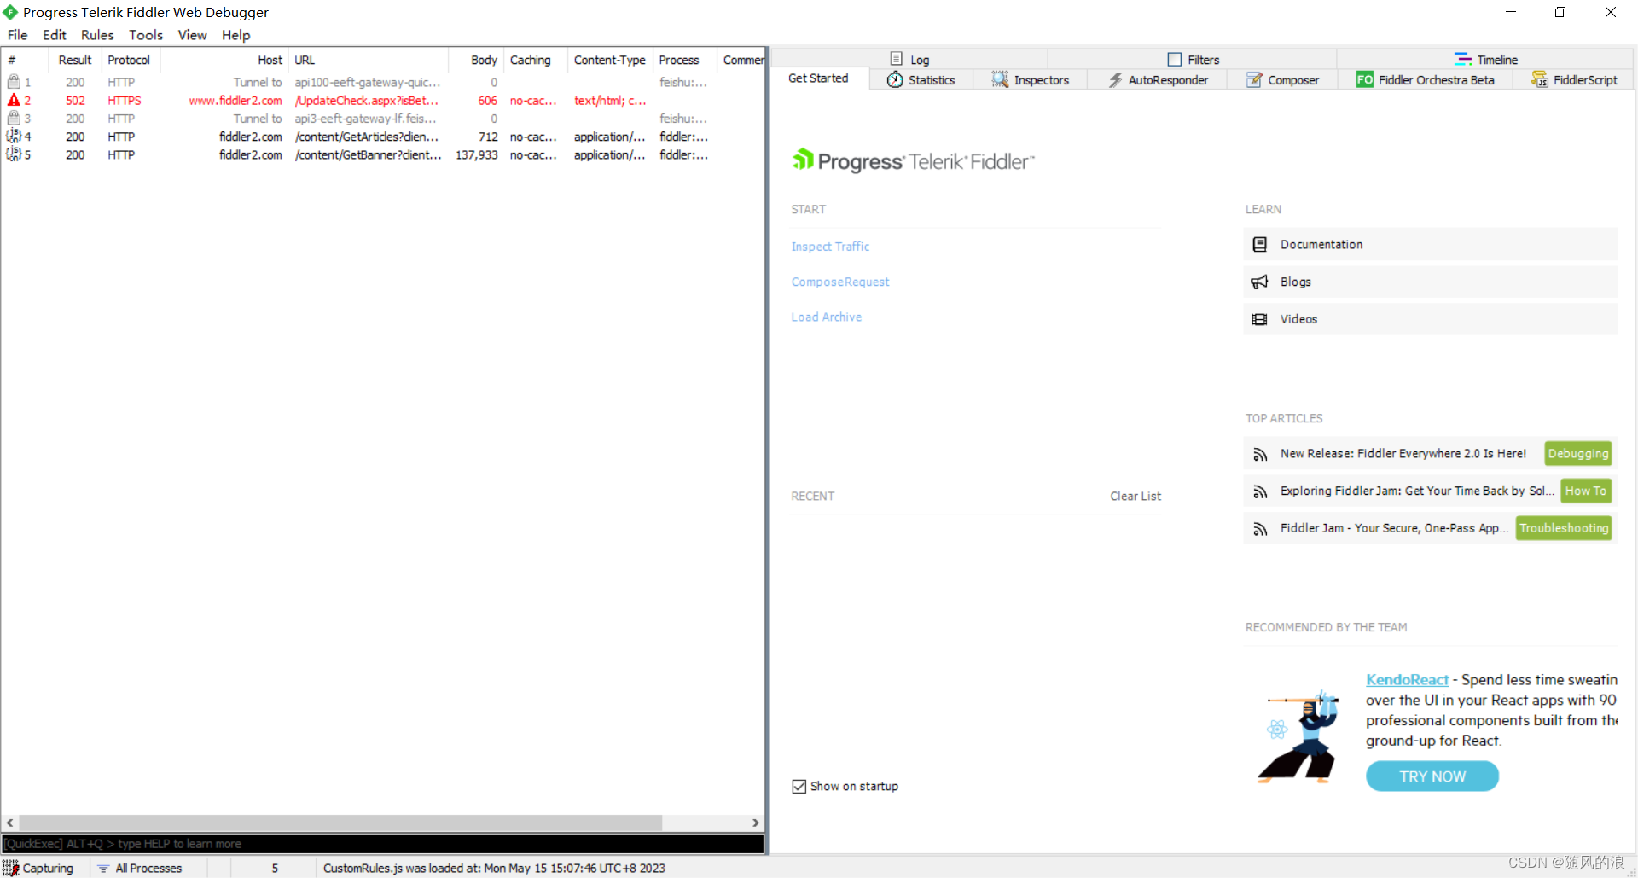The height and width of the screenshot is (878, 1638).
Task: Select the /UpdateCheck.aspx URL cell
Action: (x=367, y=100)
